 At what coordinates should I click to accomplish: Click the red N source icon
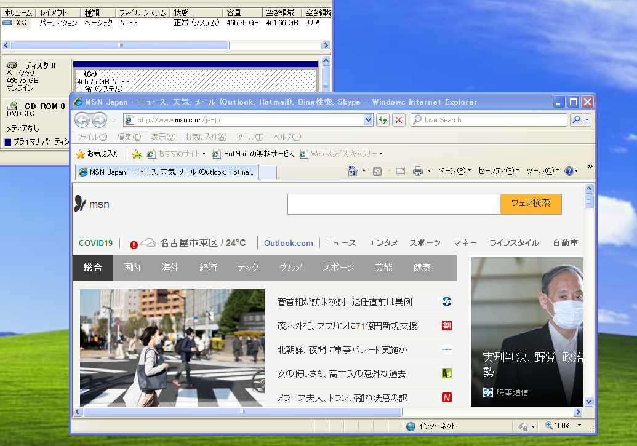446,397
